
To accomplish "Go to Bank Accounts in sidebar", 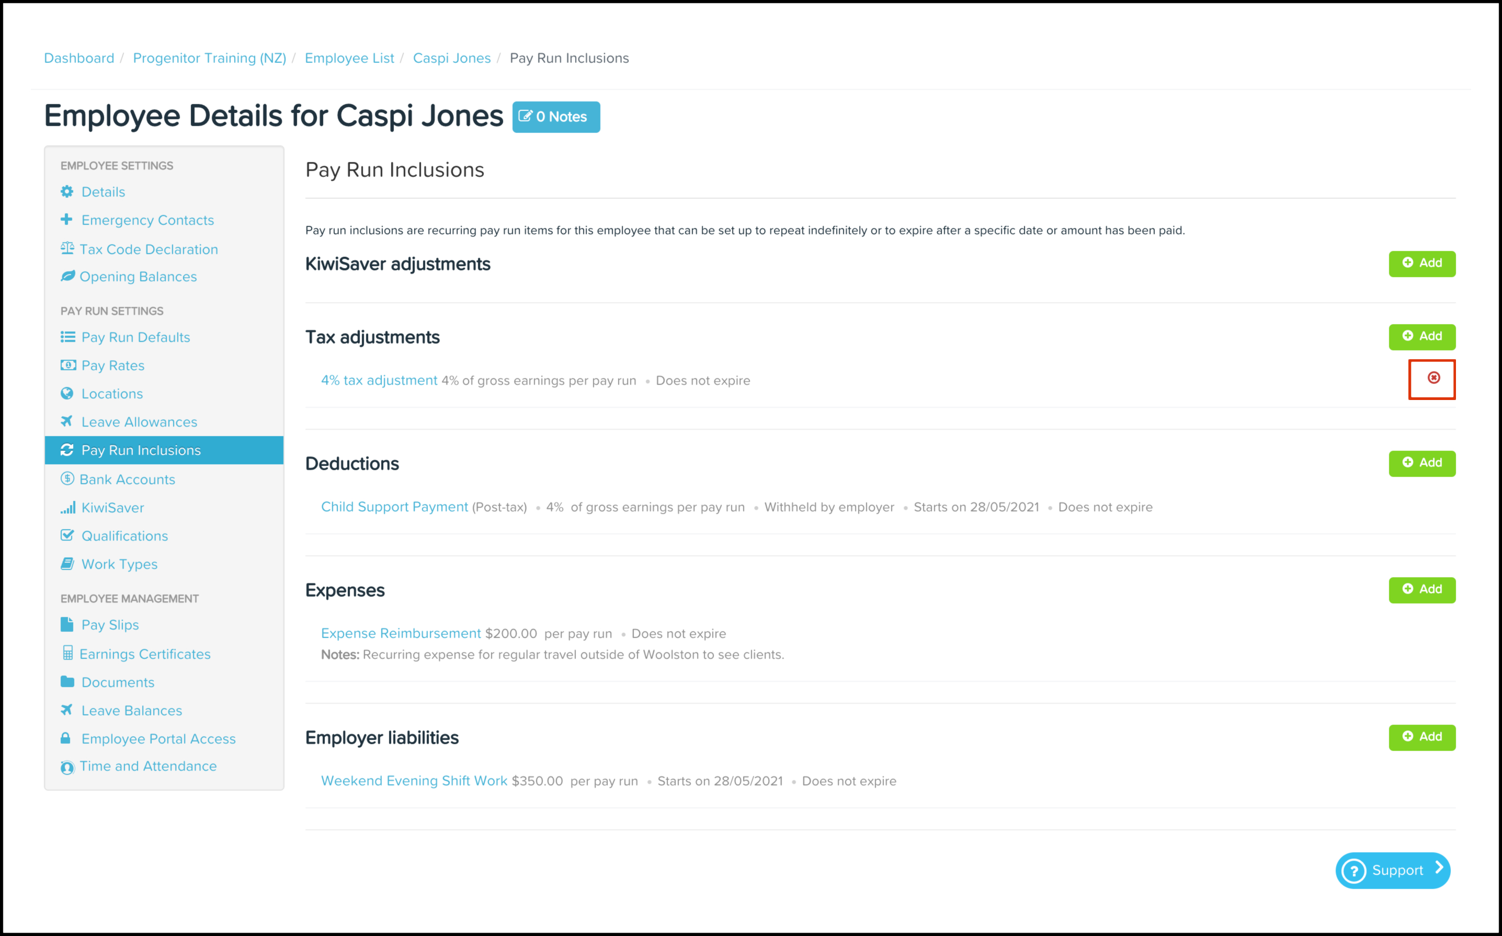I will coord(127,479).
